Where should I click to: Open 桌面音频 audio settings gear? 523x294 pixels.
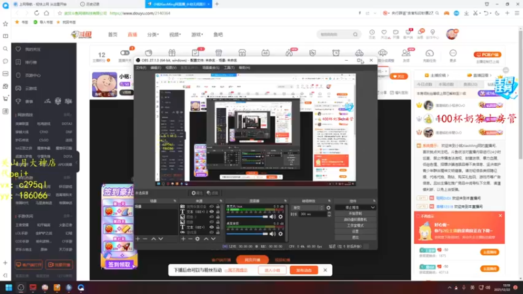point(280,234)
